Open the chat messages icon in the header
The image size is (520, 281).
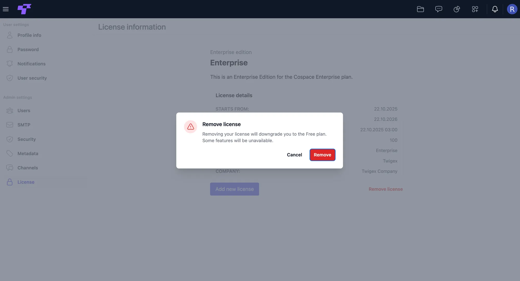pos(439,9)
